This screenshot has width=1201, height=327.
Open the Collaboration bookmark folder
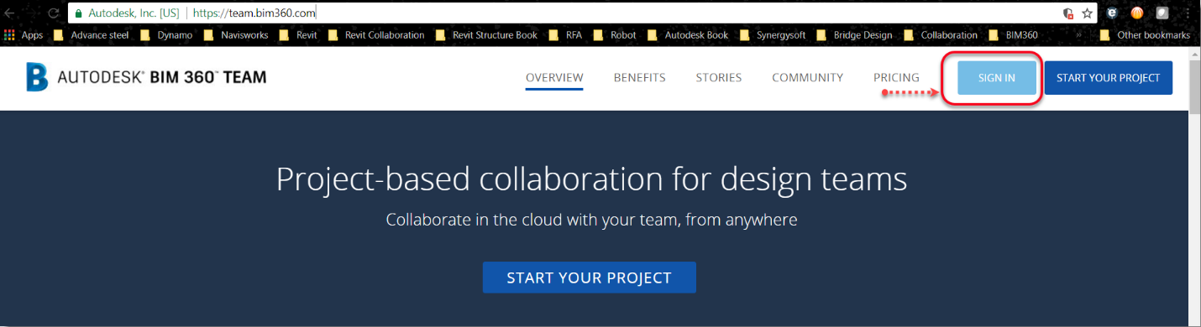(x=941, y=35)
